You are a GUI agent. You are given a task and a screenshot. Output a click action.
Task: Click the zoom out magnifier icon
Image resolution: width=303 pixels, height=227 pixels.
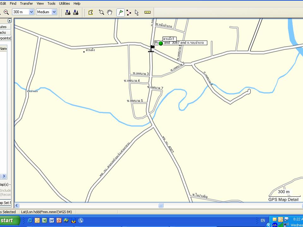pos(6,12)
